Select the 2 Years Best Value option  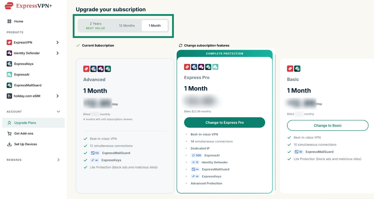(x=96, y=26)
